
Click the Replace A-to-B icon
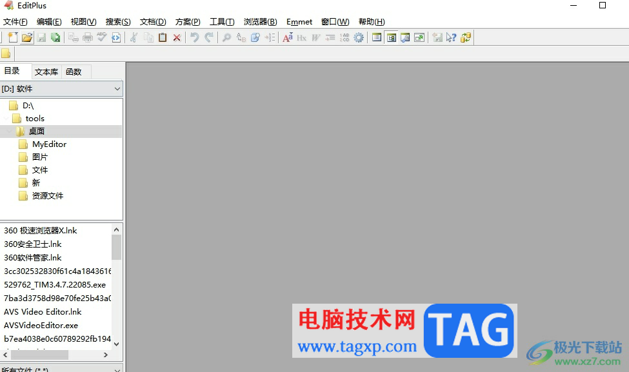241,37
